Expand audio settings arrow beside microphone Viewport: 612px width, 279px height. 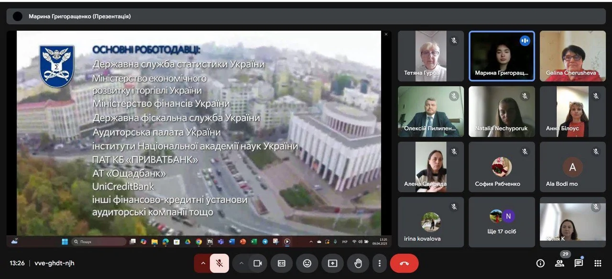203,263
